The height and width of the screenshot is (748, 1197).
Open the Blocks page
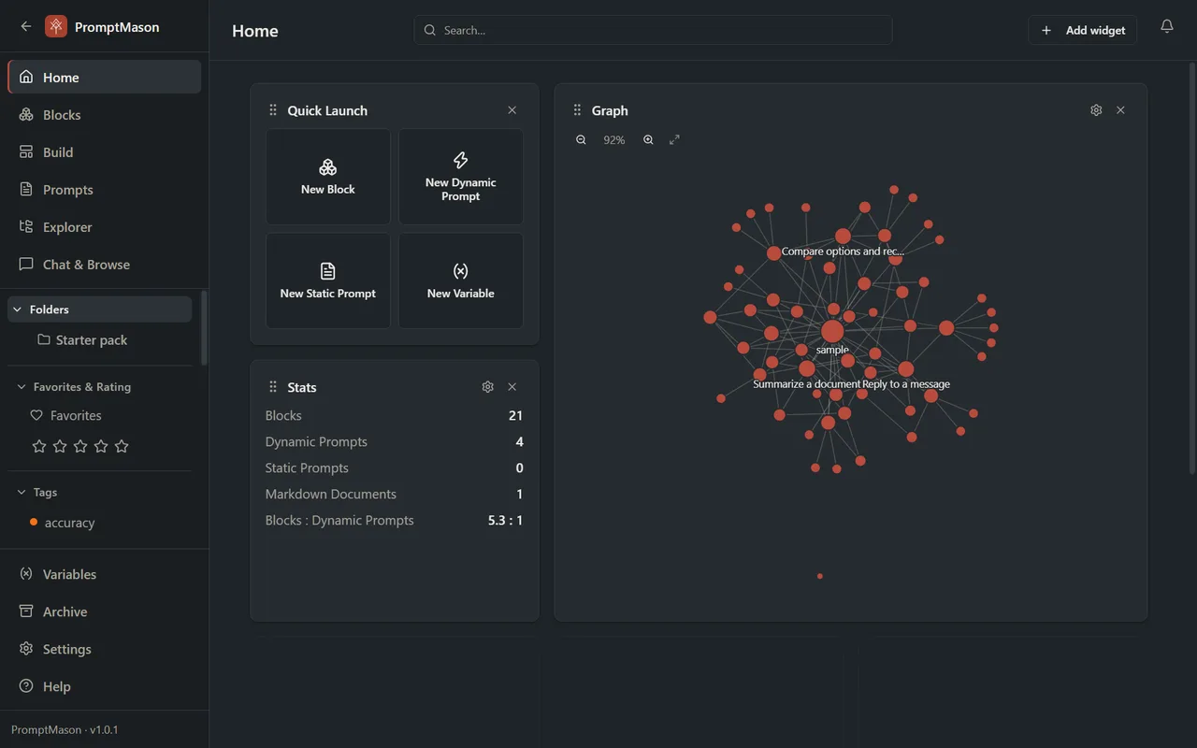(105, 115)
